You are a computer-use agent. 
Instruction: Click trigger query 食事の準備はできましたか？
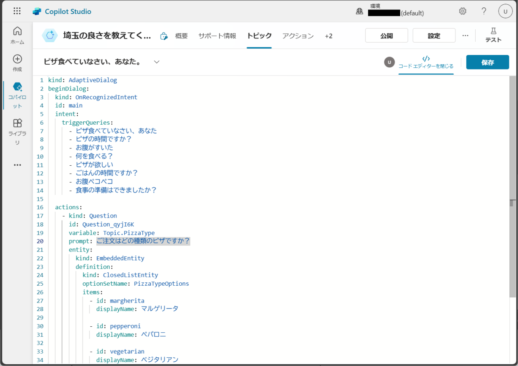click(116, 190)
